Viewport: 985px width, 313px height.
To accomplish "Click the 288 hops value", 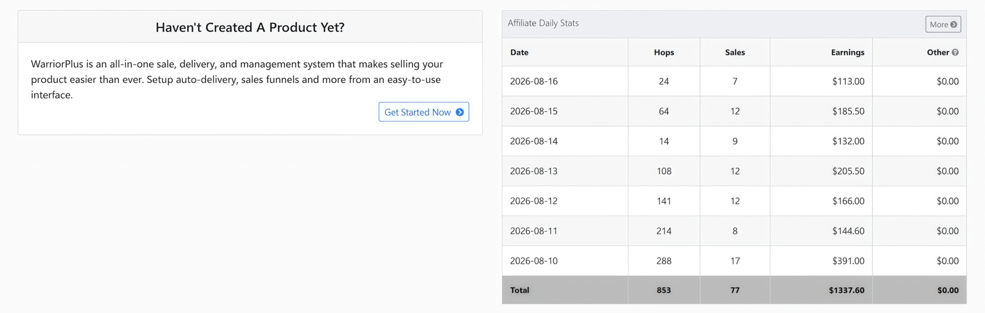I will [x=664, y=261].
